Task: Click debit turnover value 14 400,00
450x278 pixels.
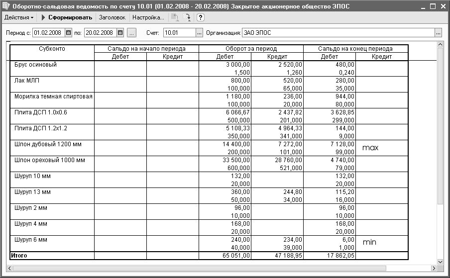Action: (236, 144)
